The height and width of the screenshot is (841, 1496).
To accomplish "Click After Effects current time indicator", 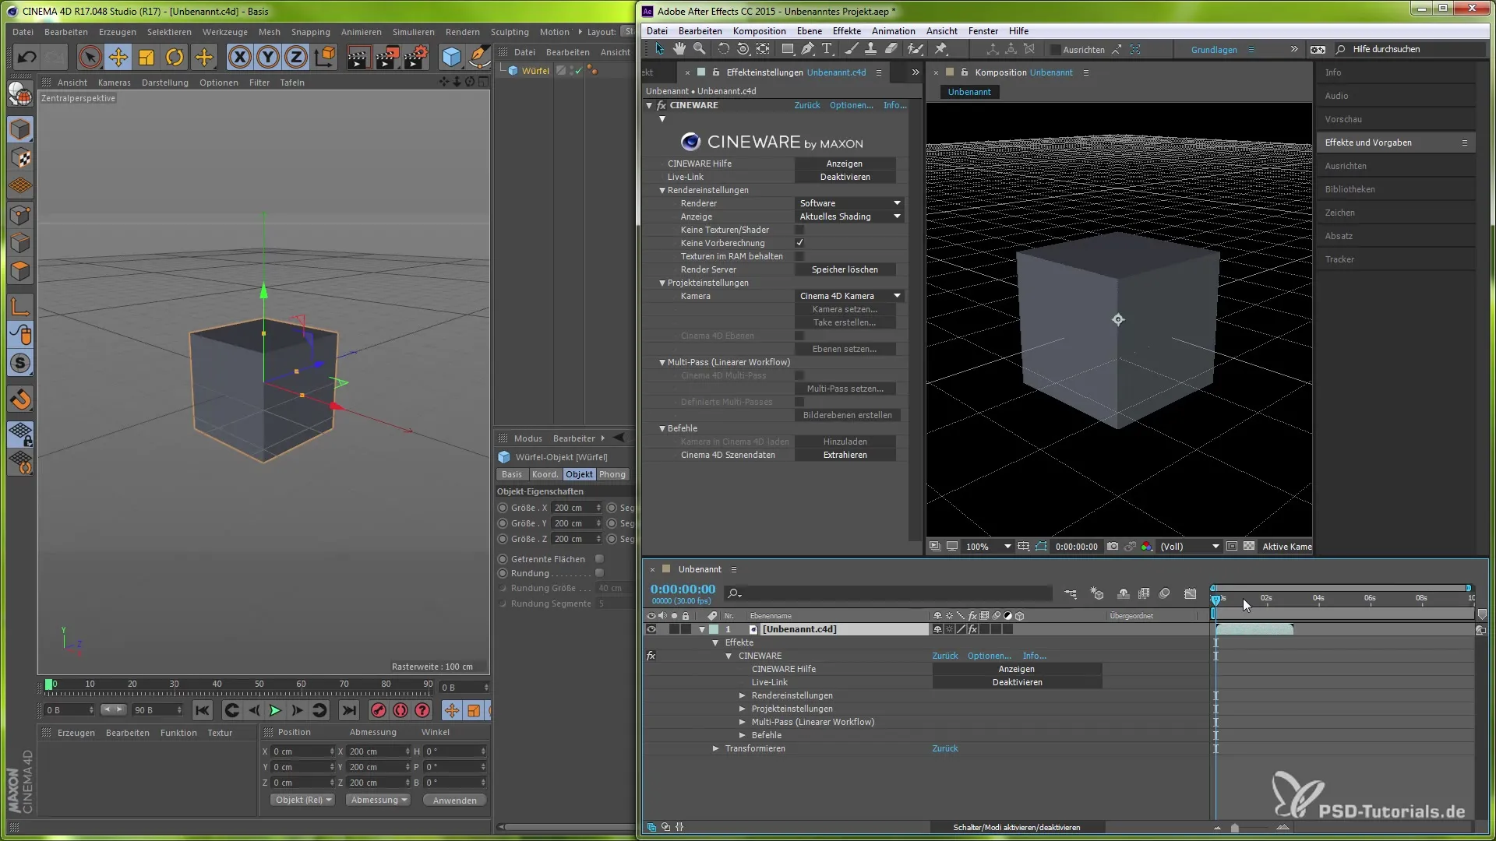I will (1215, 599).
